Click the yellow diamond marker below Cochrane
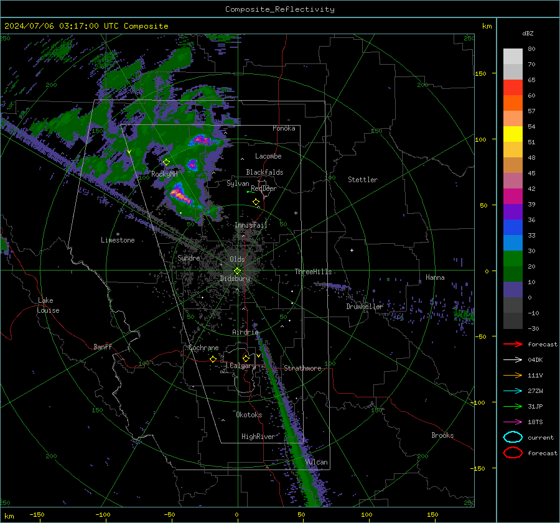 pos(213,359)
